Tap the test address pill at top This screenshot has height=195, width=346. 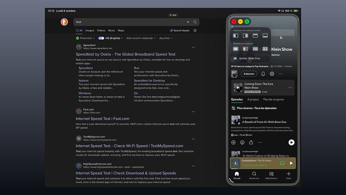coord(173,15)
